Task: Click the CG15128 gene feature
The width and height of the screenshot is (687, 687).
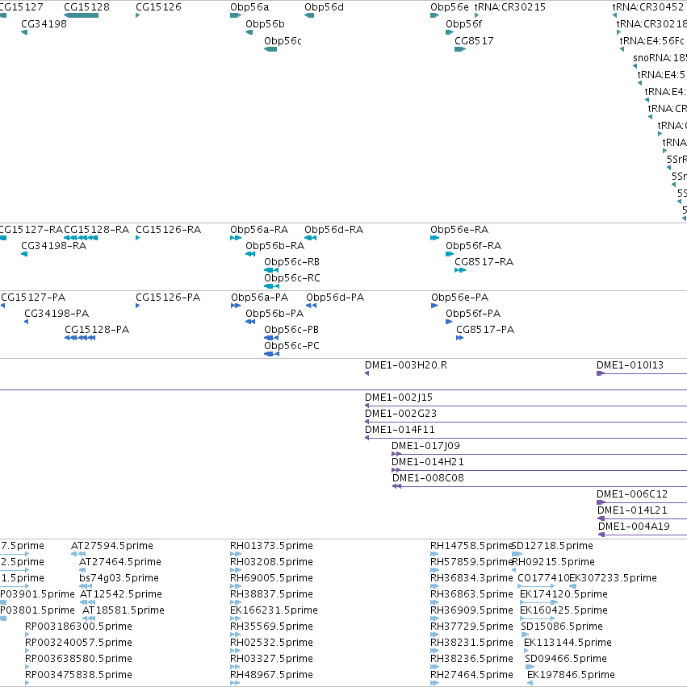Action: pyautogui.click(x=82, y=15)
